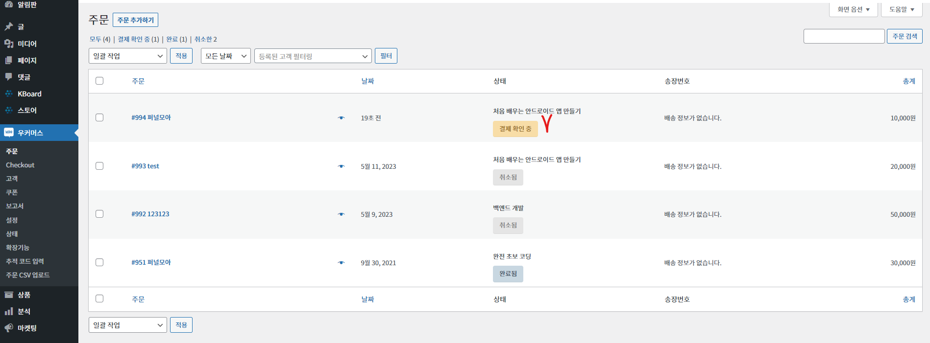Click the 페이지 pages icon
930x343 pixels.
pos(9,60)
